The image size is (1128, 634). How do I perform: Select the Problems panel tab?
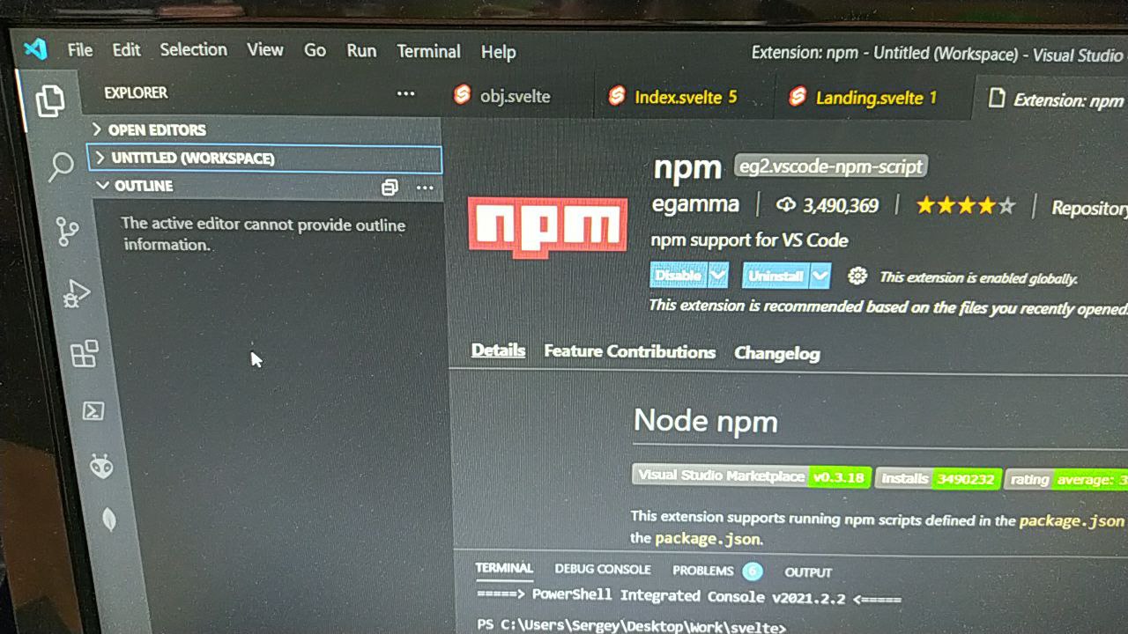[702, 571]
